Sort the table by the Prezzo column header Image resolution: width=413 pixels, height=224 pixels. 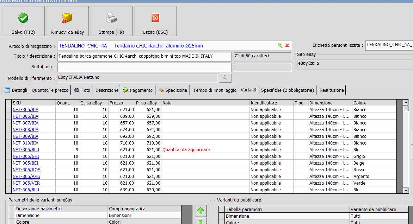pos(122,103)
